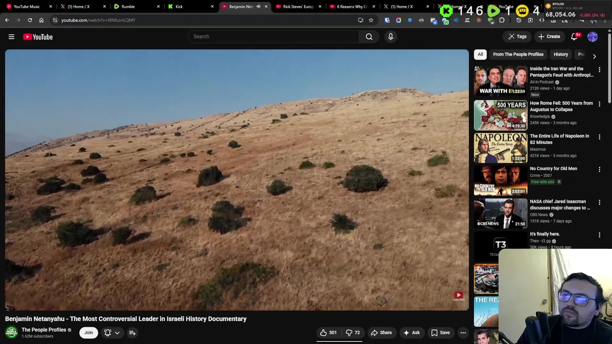Viewport: 612px width, 344px height.
Task: Open the Tags button in header
Action: pyautogui.click(x=517, y=37)
